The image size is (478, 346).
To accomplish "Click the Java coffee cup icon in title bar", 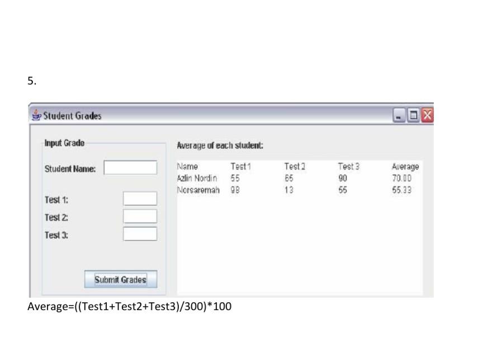I will click(x=36, y=115).
